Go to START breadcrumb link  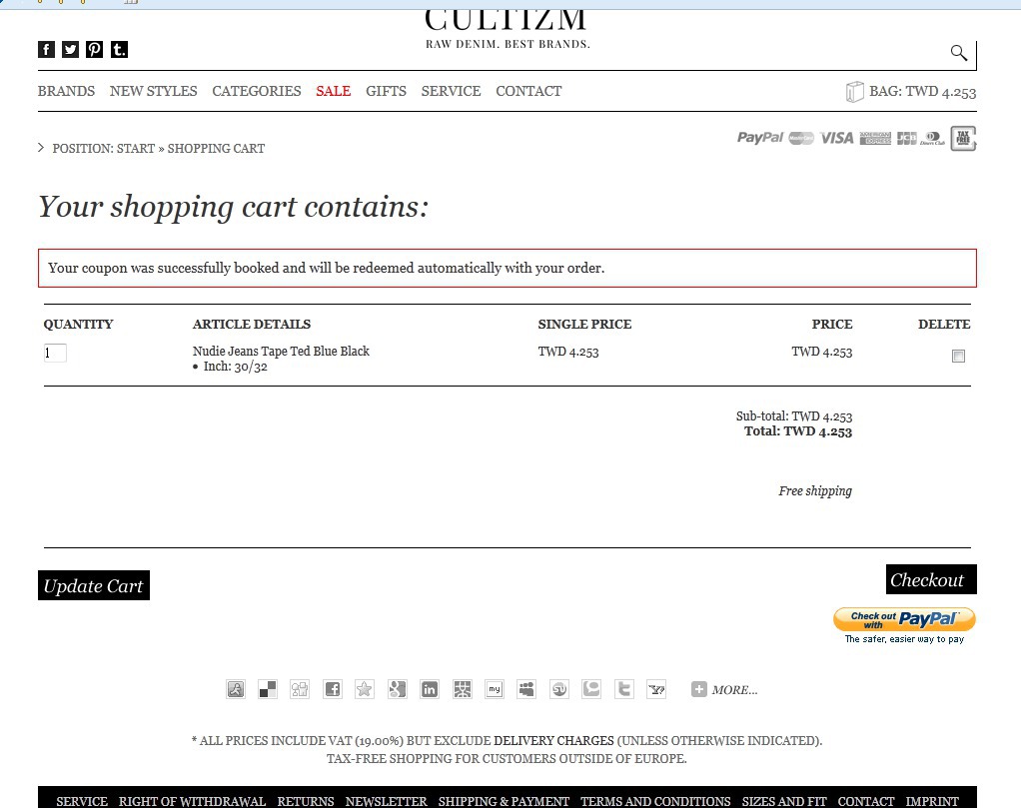(136, 149)
